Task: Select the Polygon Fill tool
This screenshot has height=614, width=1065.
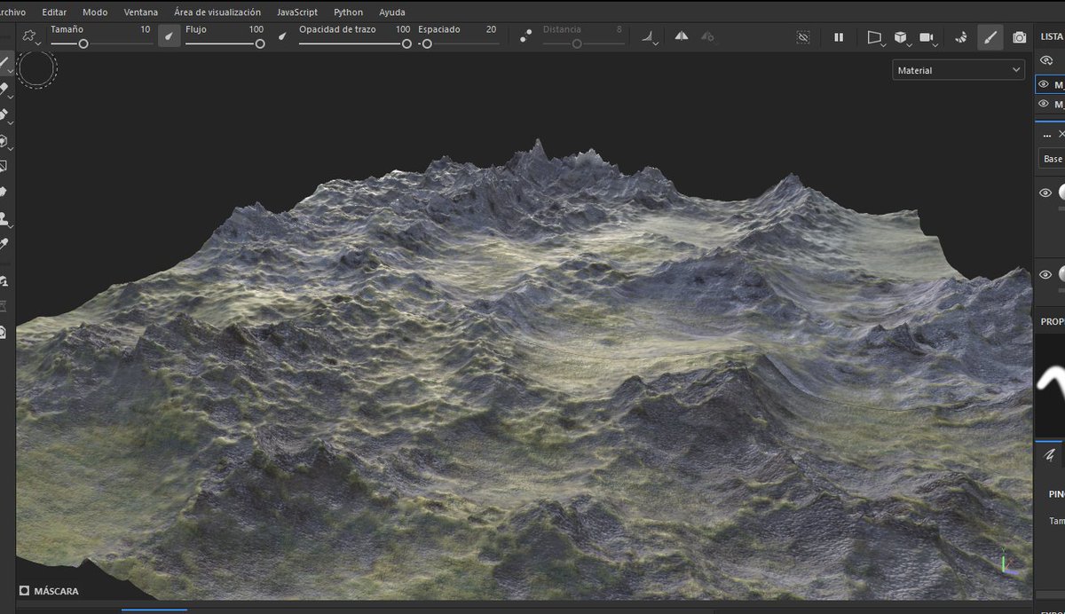Action: (x=4, y=166)
